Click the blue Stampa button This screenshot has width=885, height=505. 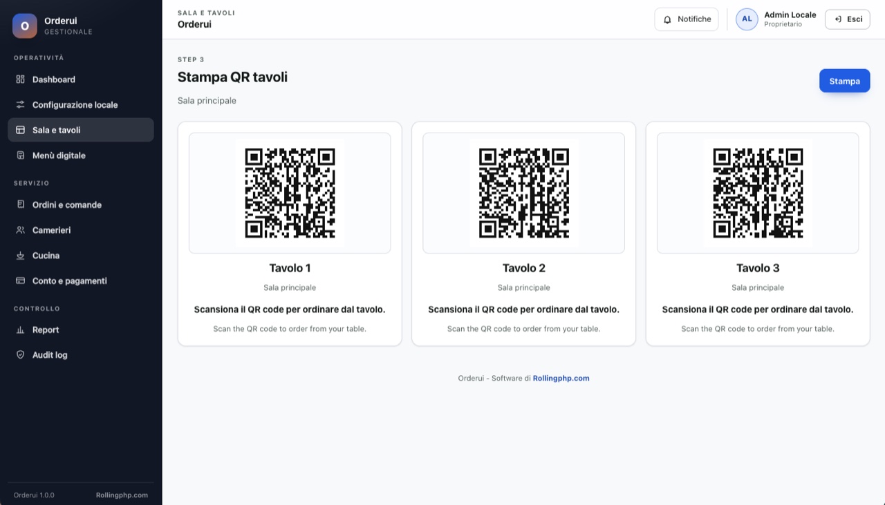pyautogui.click(x=844, y=81)
